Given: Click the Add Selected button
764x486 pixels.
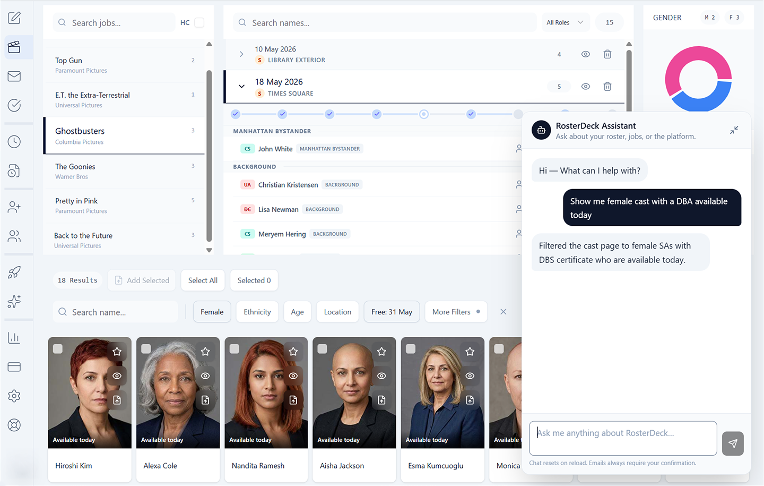Looking at the screenshot, I should pyautogui.click(x=142, y=280).
